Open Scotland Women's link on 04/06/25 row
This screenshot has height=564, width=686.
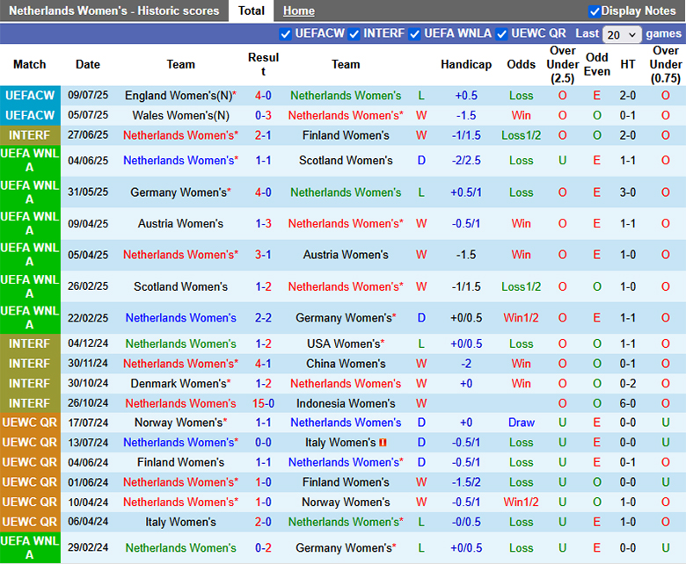point(346,161)
